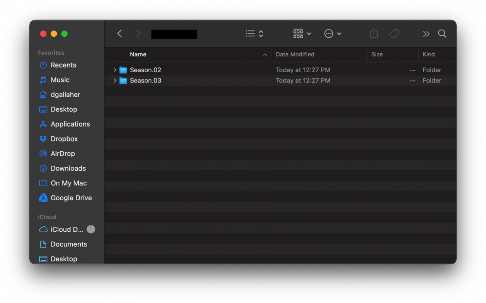Click the Edit Tags icon

click(x=394, y=34)
